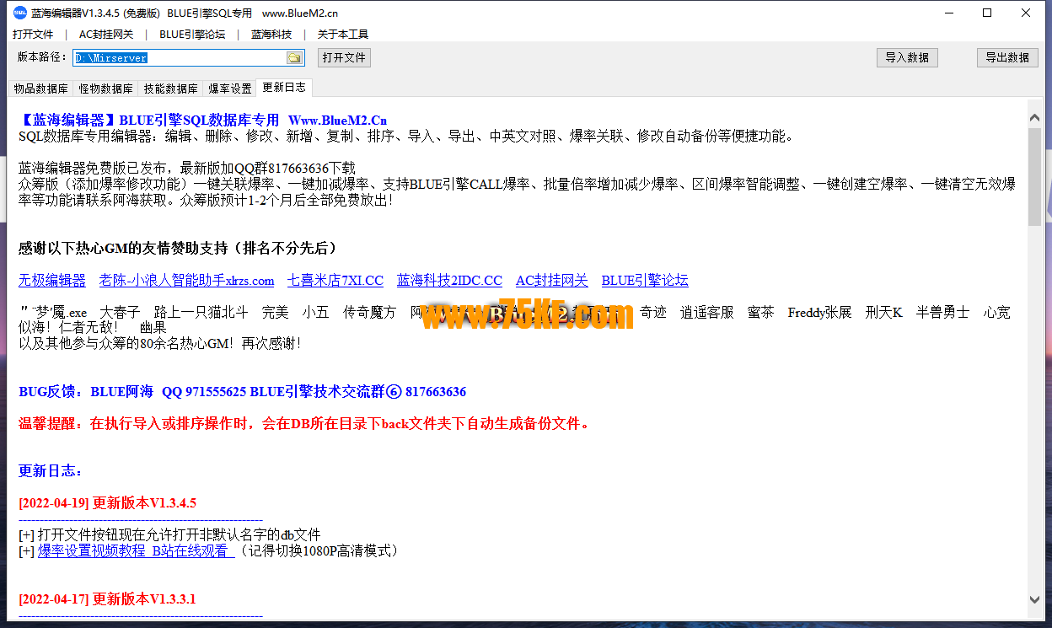Image resolution: width=1052 pixels, height=628 pixels.
Task: Open the 蓝海科技2IDC.CC hyperlink
Action: tap(449, 281)
